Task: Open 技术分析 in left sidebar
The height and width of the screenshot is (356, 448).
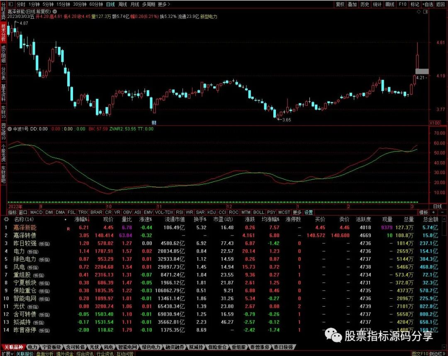Action: click(3, 32)
